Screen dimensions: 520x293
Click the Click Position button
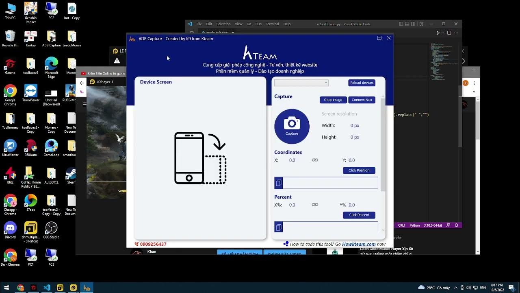point(359,170)
